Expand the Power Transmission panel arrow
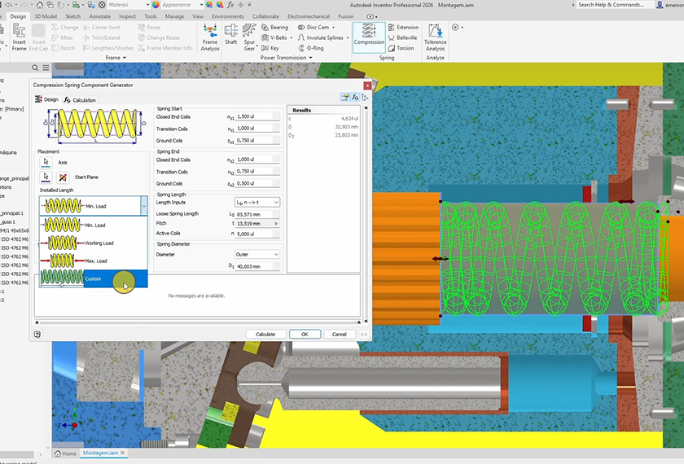684x464 pixels. [310, 58]
